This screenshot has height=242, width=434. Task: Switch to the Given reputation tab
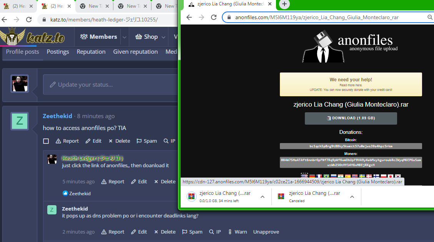pos(135,52)
